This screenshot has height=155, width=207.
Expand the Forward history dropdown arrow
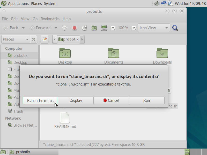(x=56, y=28)
